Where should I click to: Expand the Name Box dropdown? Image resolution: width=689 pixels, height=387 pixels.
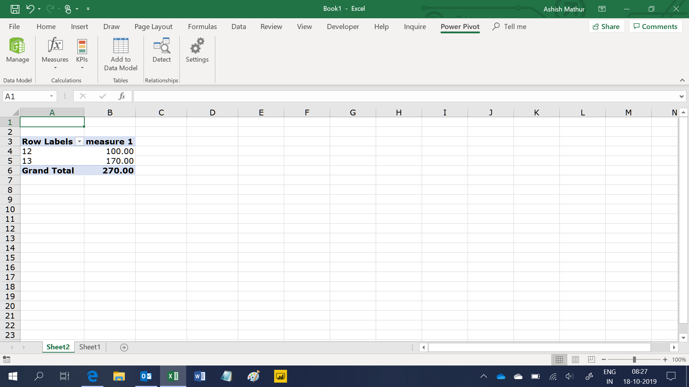pyautogui.click(x=51, y=96)
